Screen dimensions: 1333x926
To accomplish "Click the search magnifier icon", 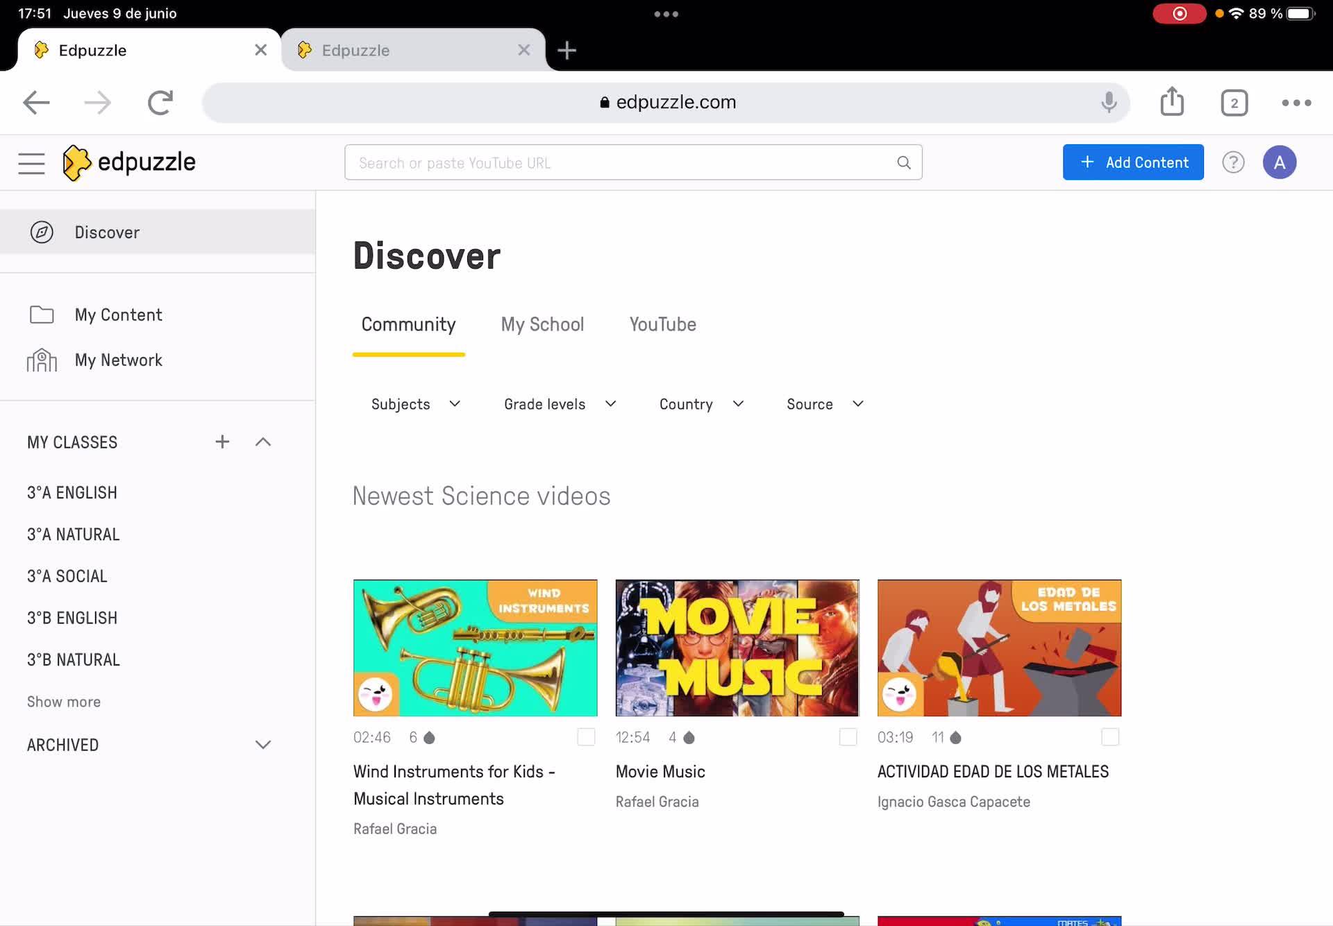I will pos(903,162).
